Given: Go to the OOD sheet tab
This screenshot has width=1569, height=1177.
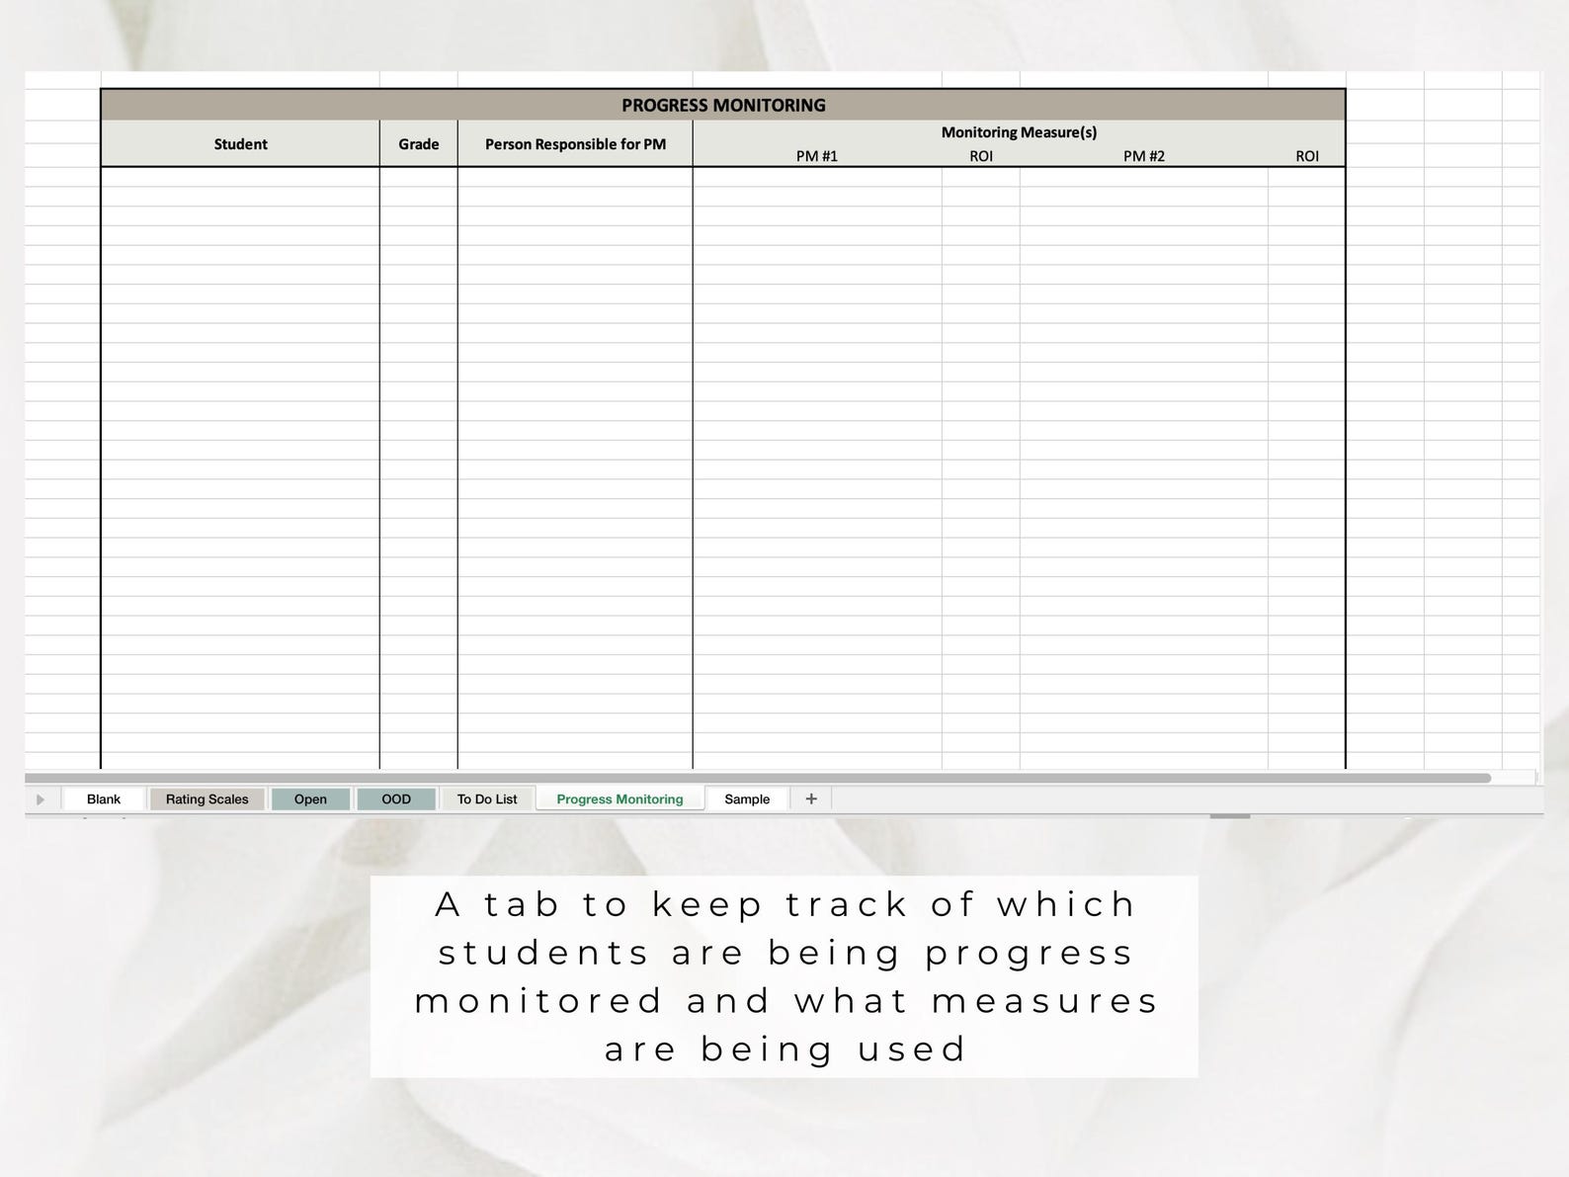Looking at the screenshot, I should click(396, 799).
